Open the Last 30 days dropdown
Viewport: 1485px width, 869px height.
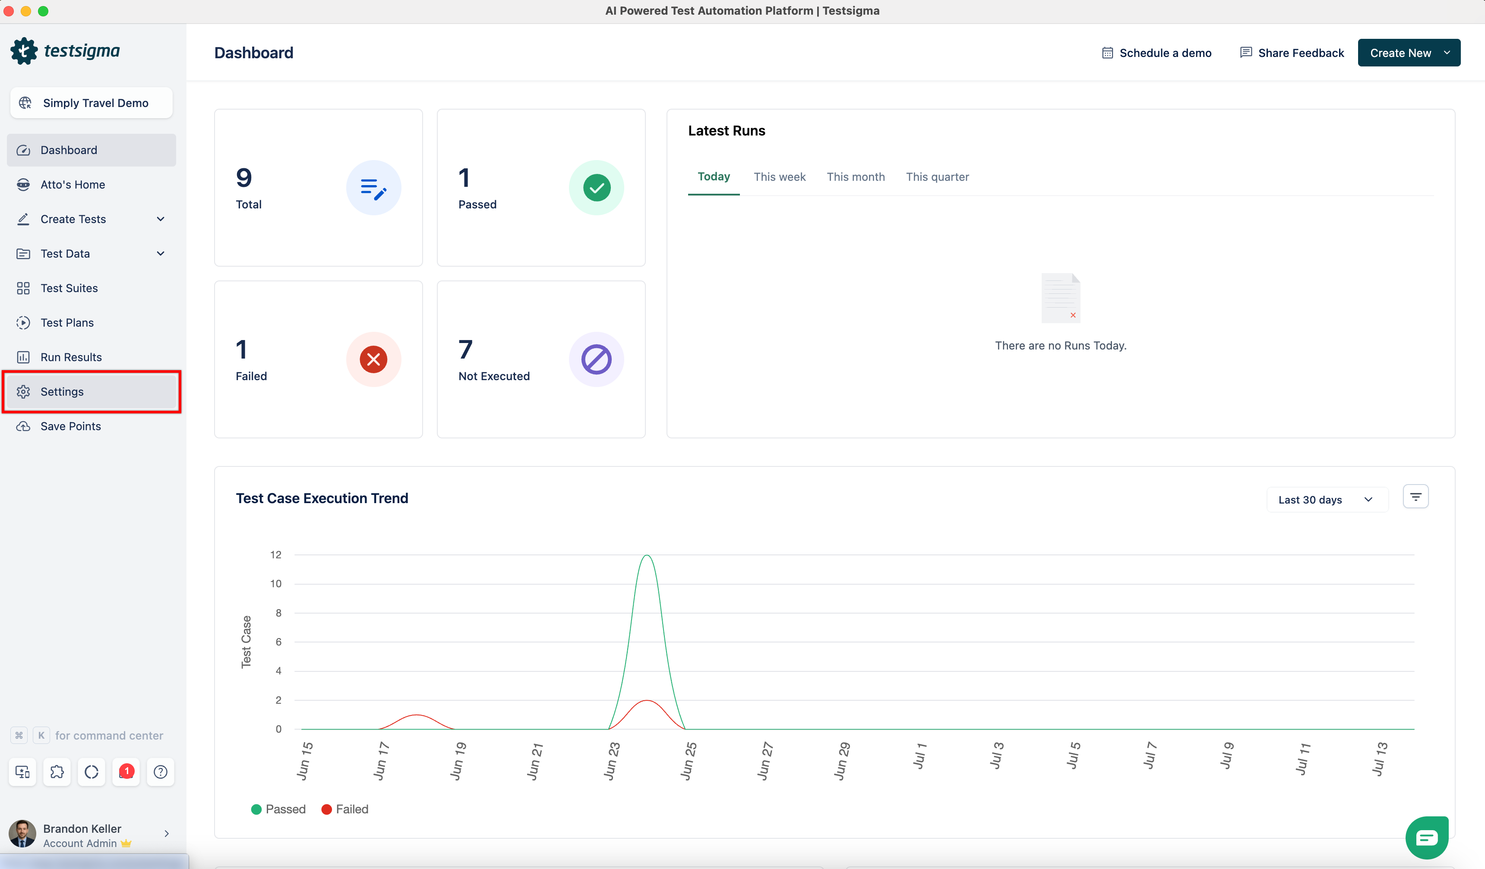coord(1326,500)
